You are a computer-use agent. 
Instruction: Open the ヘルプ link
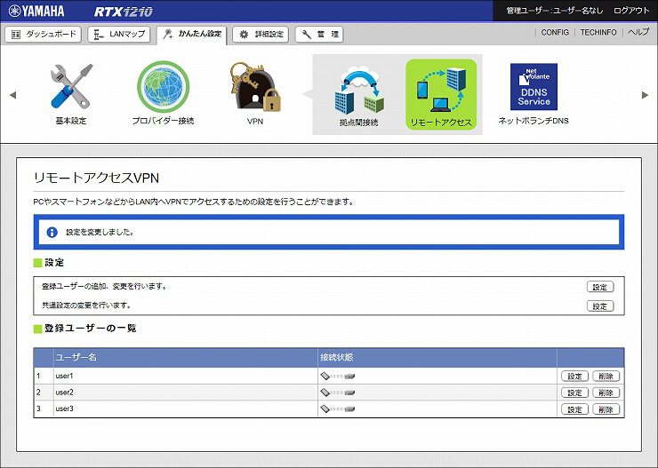click(638, 32)
